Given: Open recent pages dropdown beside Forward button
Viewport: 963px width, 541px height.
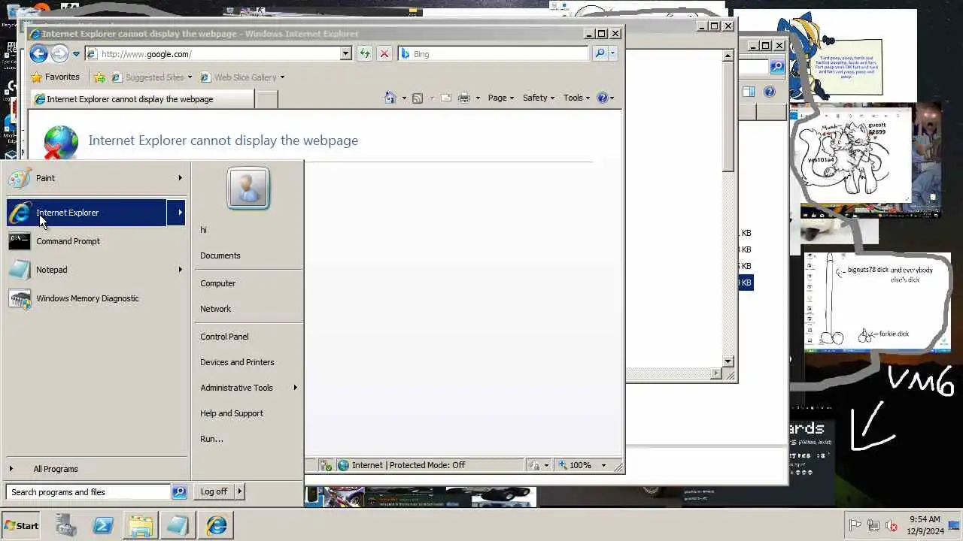Looking at the screenshot, I should pos(76,54).
